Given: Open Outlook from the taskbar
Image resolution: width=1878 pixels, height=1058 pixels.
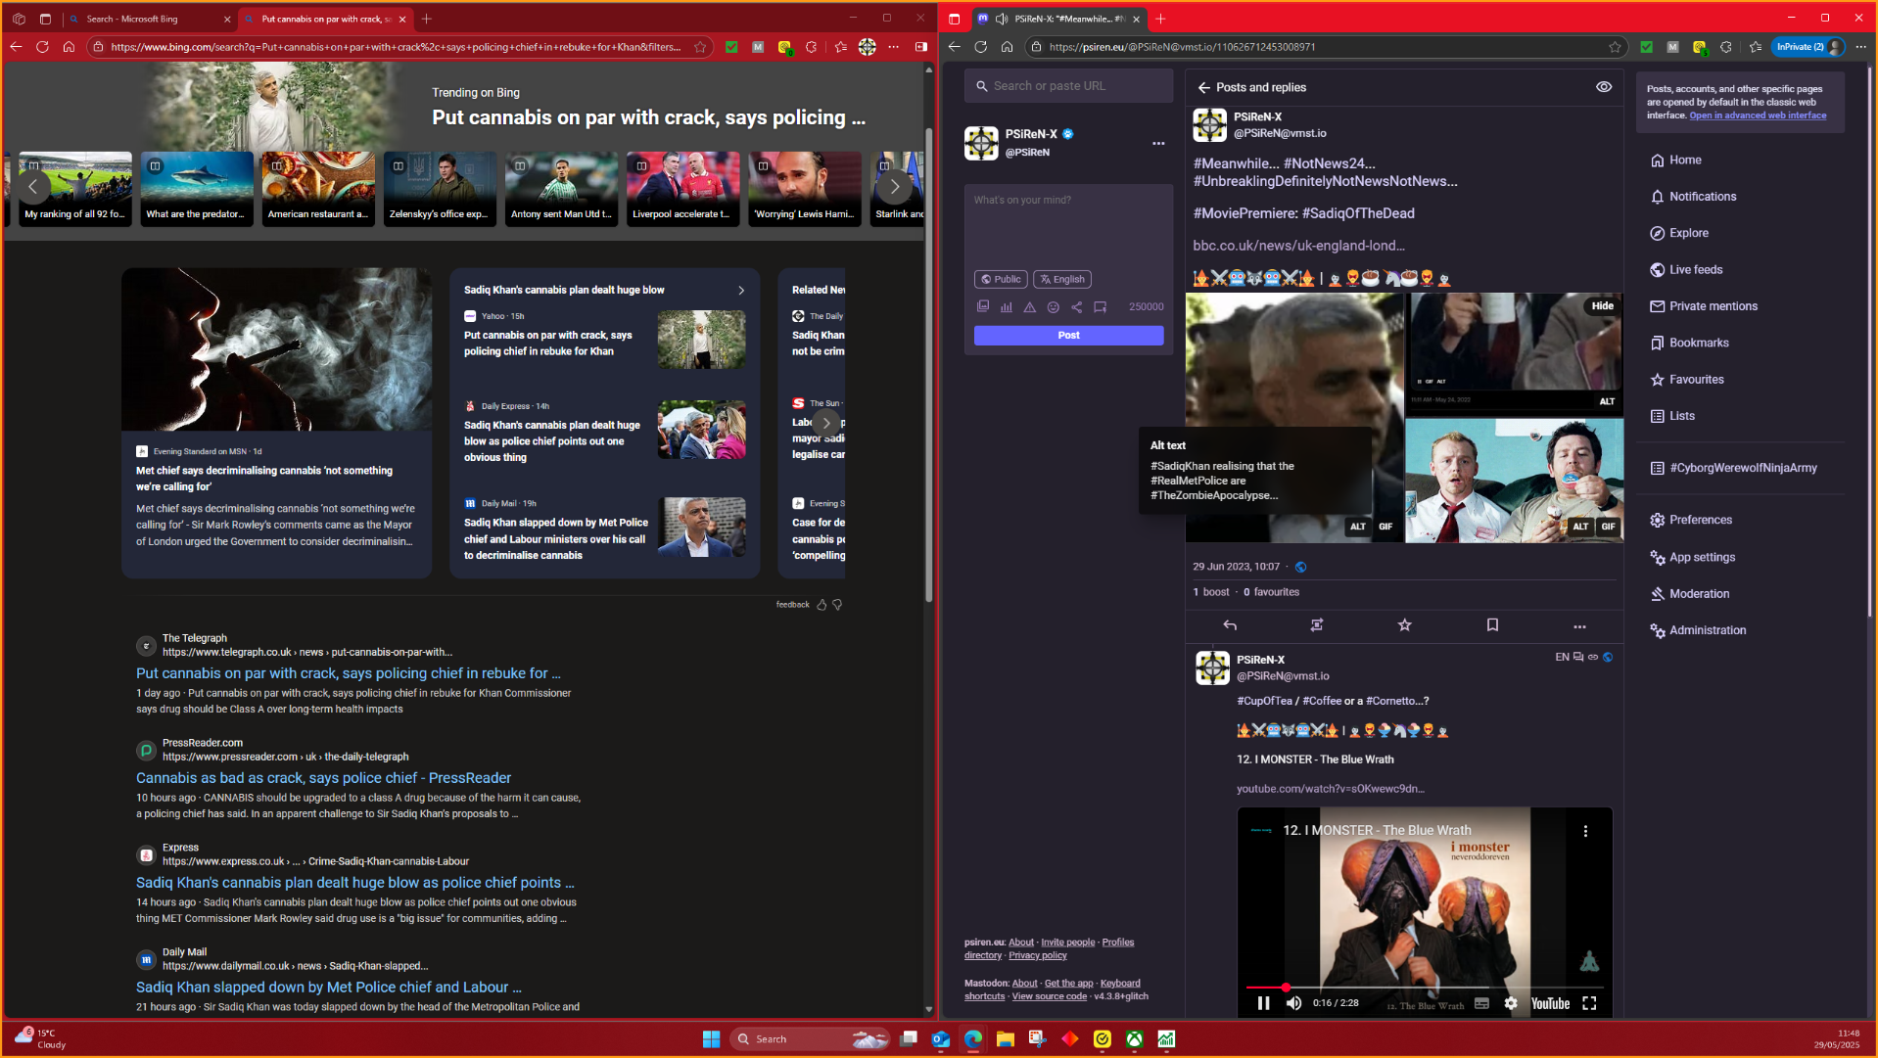Looking at the screenshot, I should tap(940, 1039).
